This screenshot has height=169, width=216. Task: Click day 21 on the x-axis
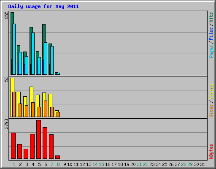(139, 164)
